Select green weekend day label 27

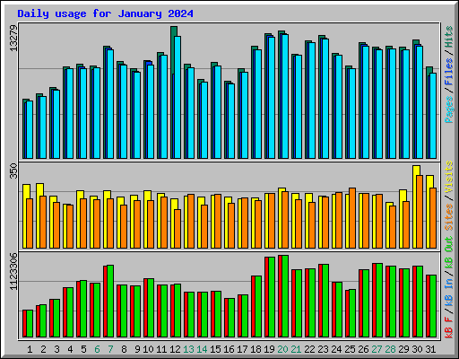pos(377,349)
